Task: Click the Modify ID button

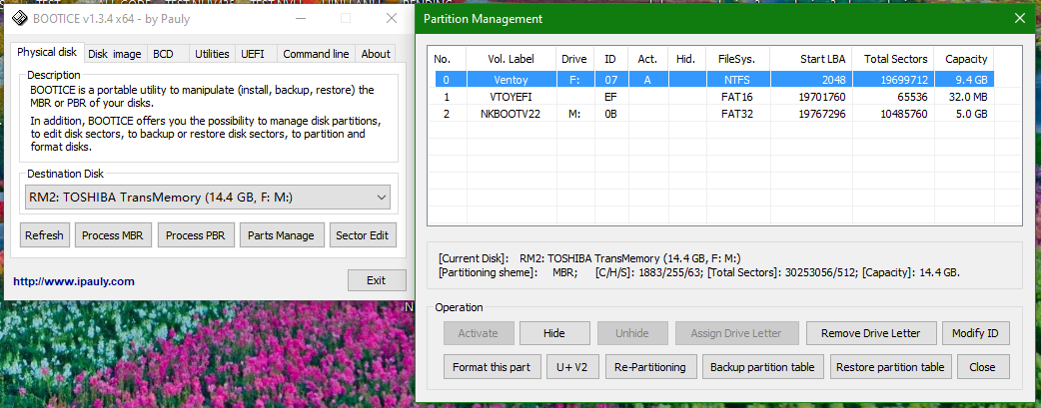Action: pyautogui.click(x=975, y=333)
